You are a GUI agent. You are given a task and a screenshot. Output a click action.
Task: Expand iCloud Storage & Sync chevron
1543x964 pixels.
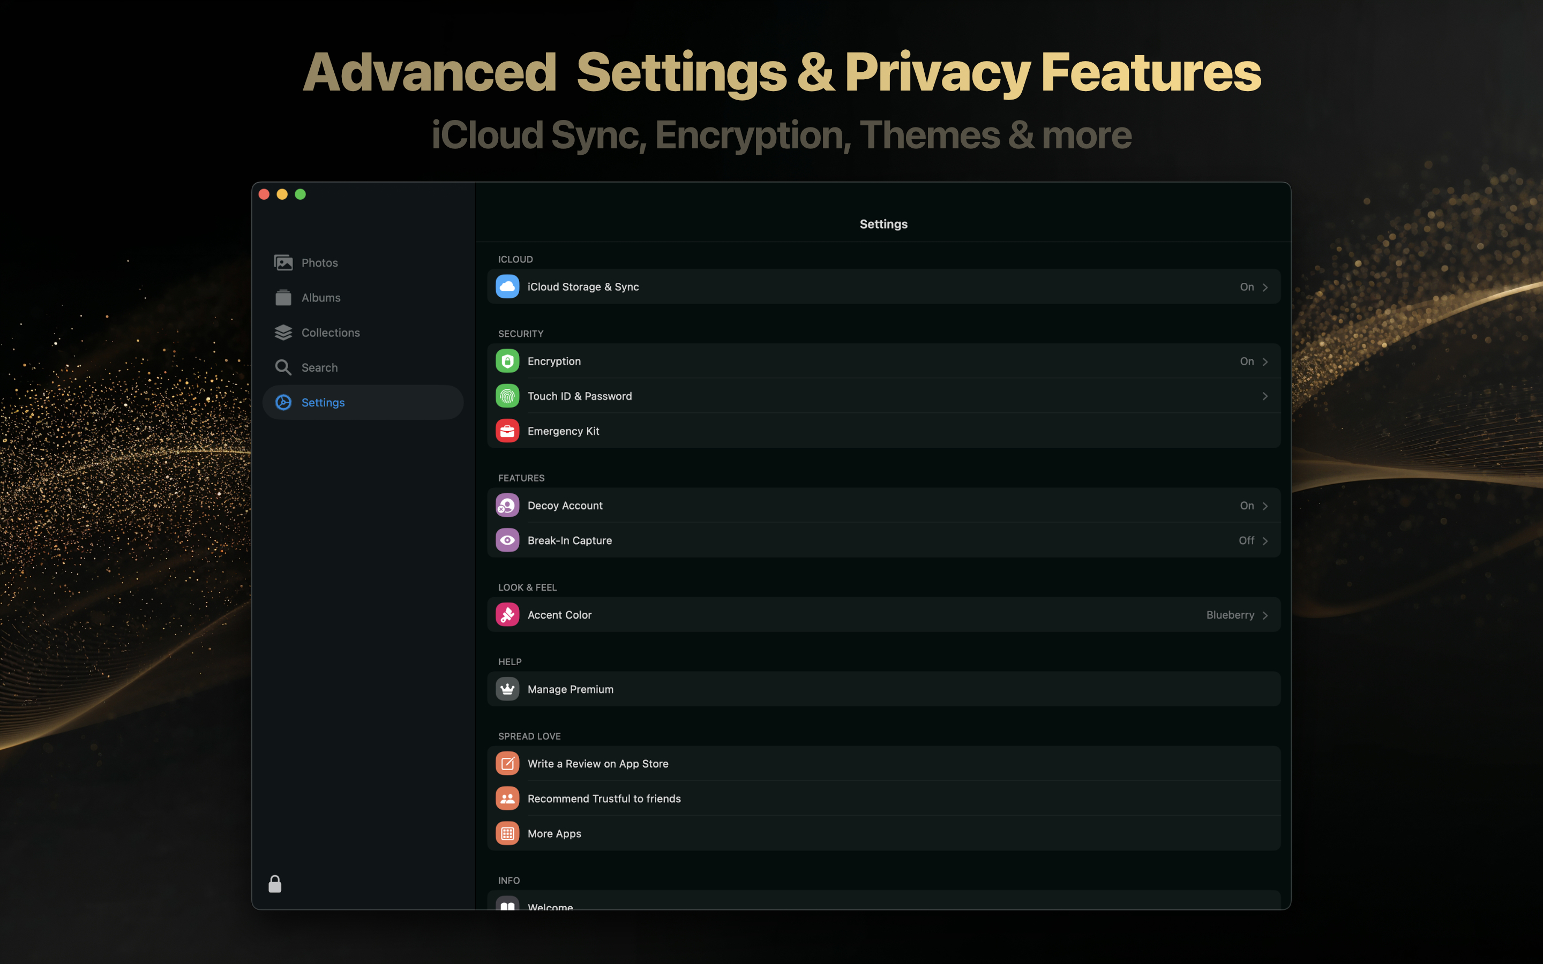(1265, 288)
